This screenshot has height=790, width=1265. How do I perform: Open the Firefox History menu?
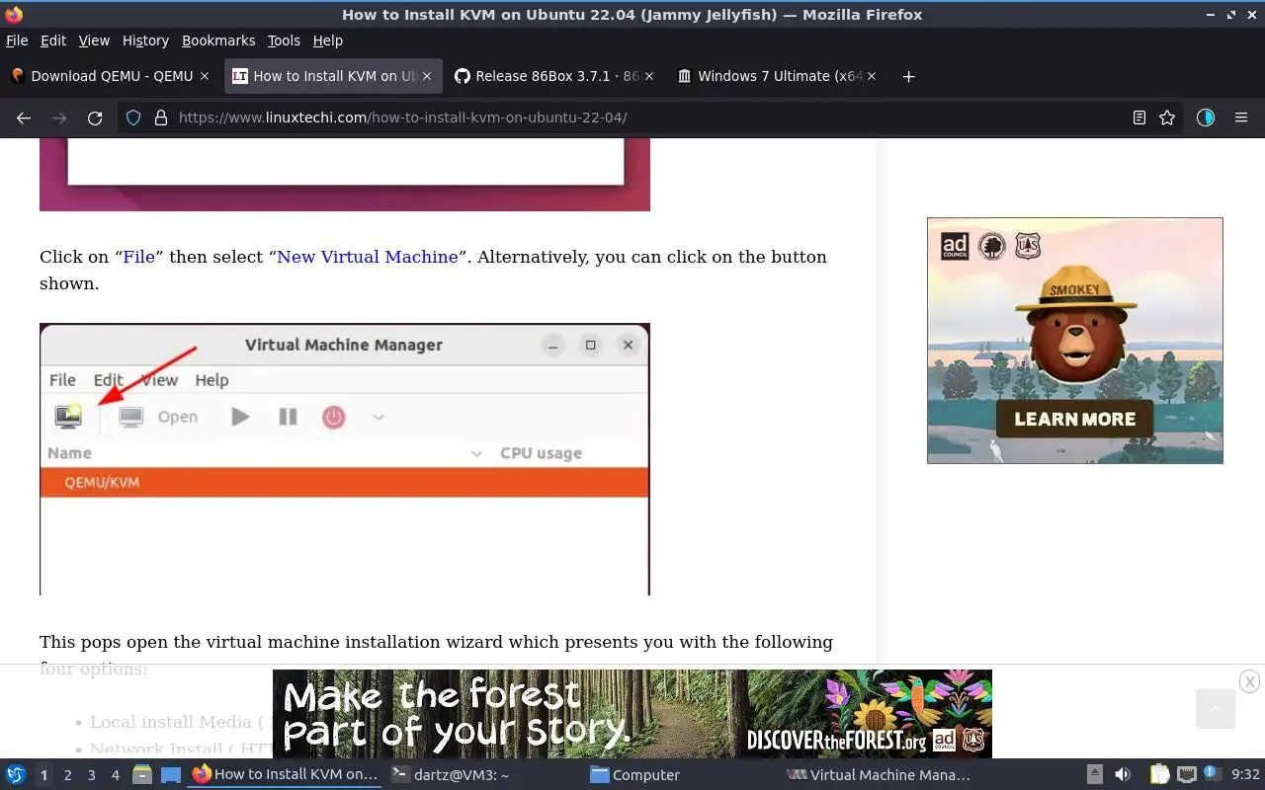(x=145, y=40)
